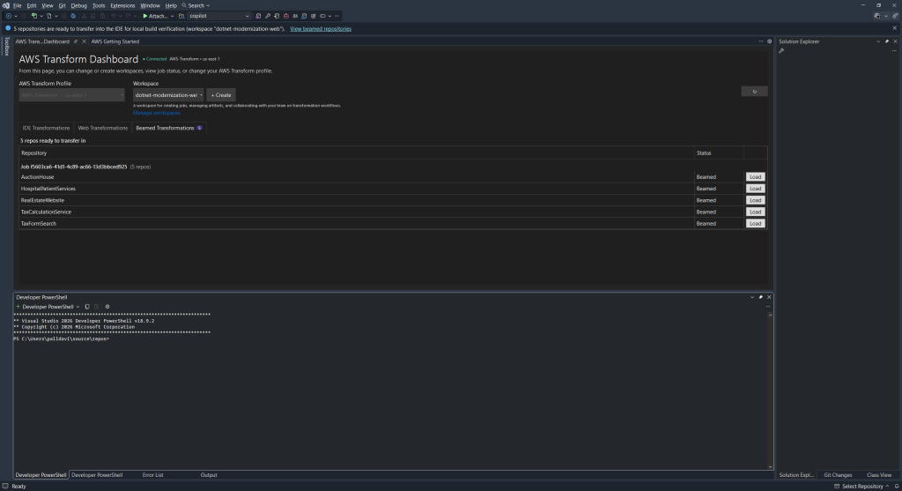Open the Error List tab

pos(152,475)
